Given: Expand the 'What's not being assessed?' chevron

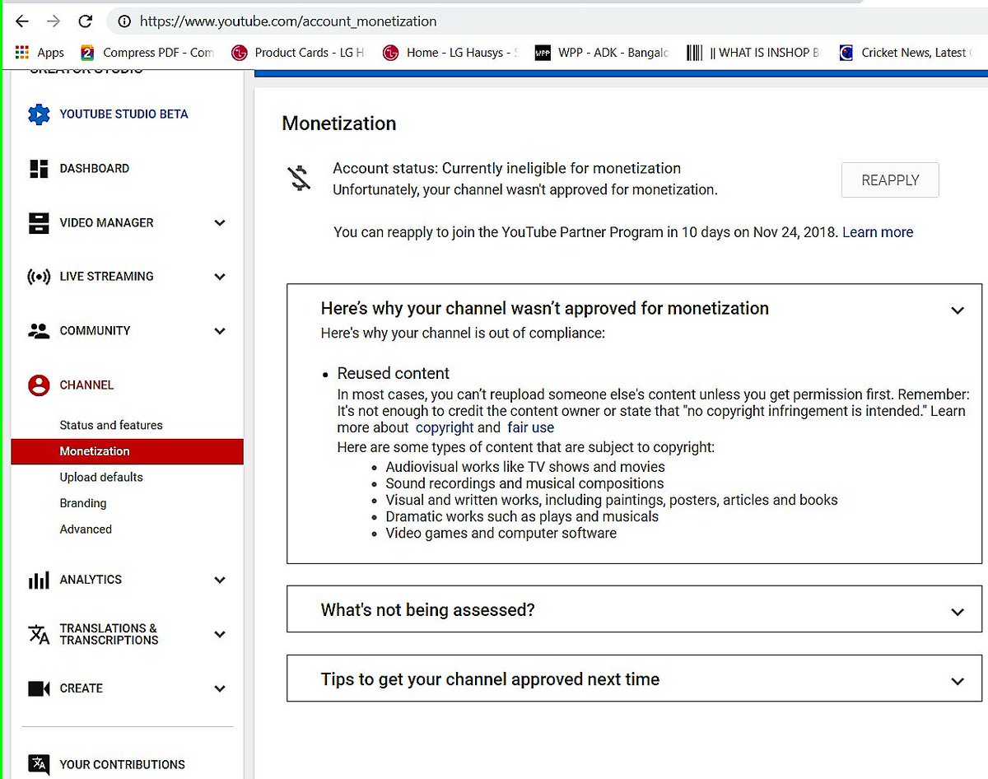Looking at the screenshot, I should (x=958, y=612).
